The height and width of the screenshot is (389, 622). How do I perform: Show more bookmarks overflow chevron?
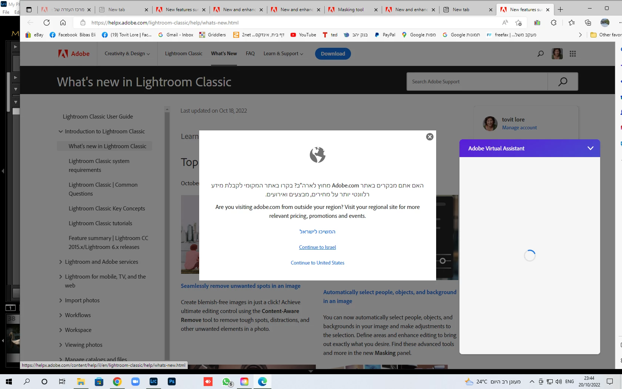pyautogui.click(x=580, y=35)
